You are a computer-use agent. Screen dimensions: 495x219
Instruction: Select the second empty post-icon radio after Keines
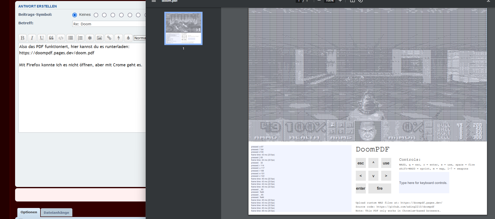104,15
